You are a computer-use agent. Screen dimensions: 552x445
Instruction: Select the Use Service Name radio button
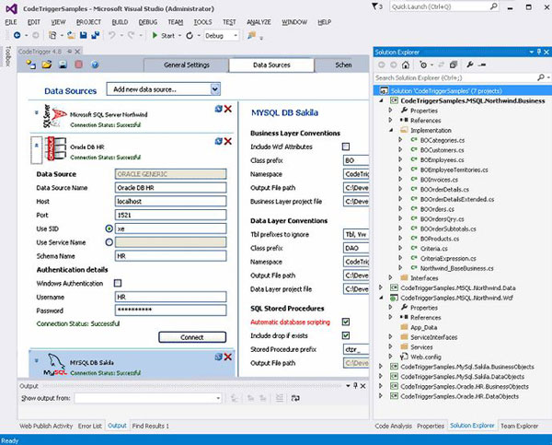(x=109, y=240)
